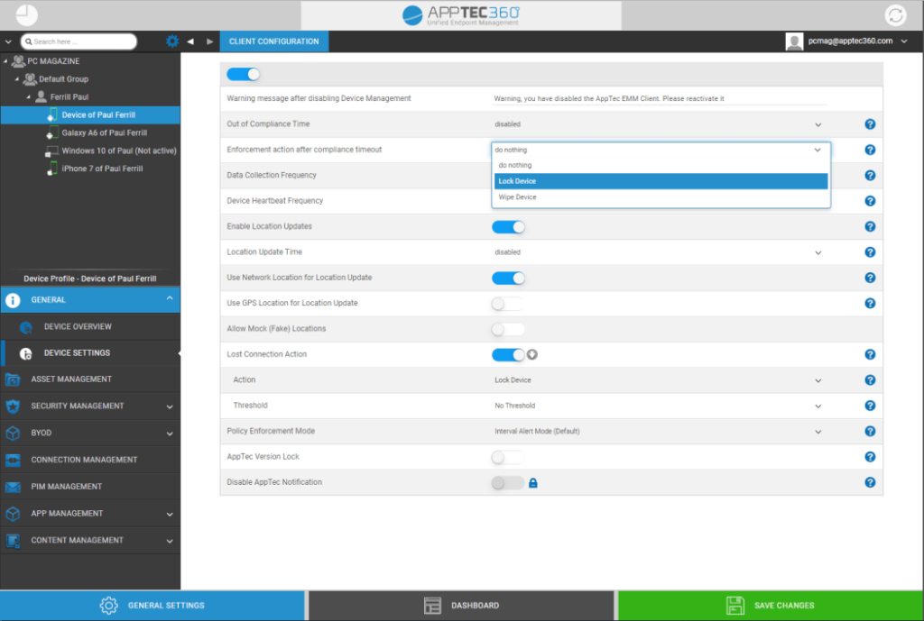Open help for Device Heartbeat Frequency
Screen dimensions: 924x621
(x=870, y=201)
